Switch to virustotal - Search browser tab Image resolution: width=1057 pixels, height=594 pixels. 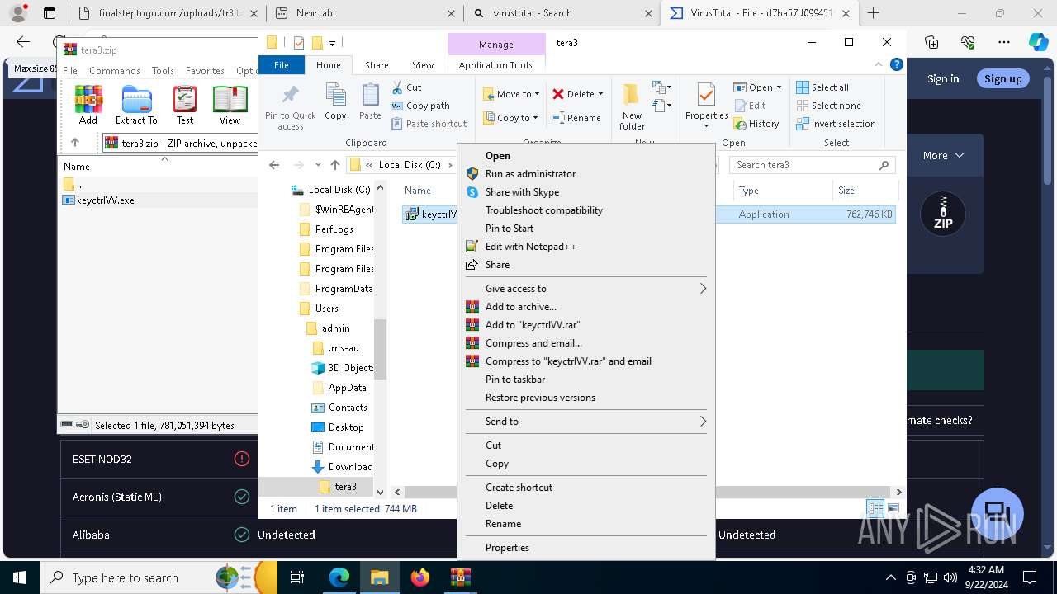coord(562,13)
